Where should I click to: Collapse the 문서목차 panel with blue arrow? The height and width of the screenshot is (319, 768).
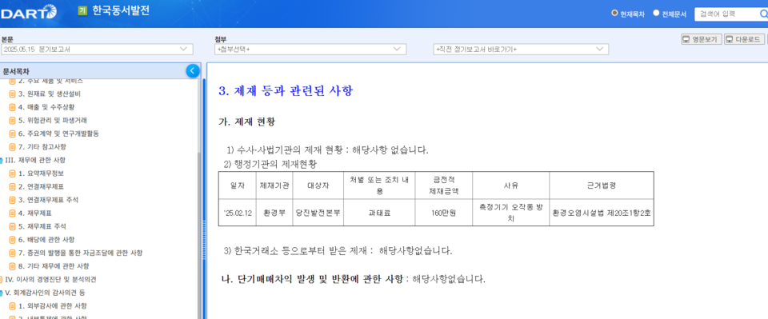pos(193,71)
